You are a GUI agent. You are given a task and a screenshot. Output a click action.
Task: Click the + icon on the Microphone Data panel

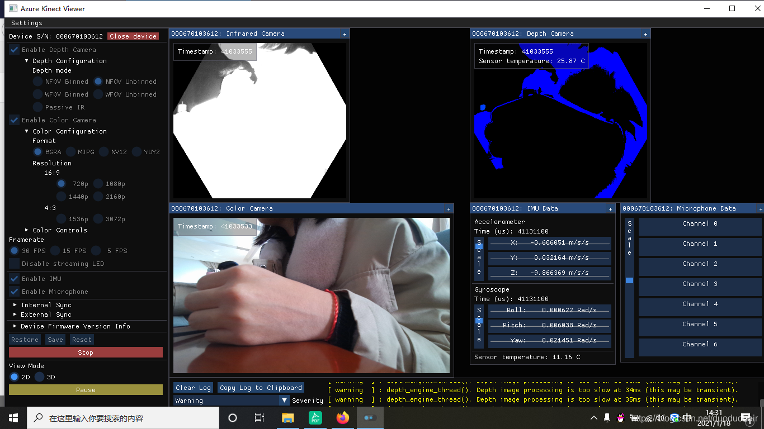click(760, 208)
